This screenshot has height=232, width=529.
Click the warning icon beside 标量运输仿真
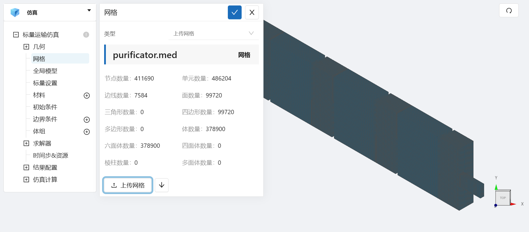click(x=86, y=35)
